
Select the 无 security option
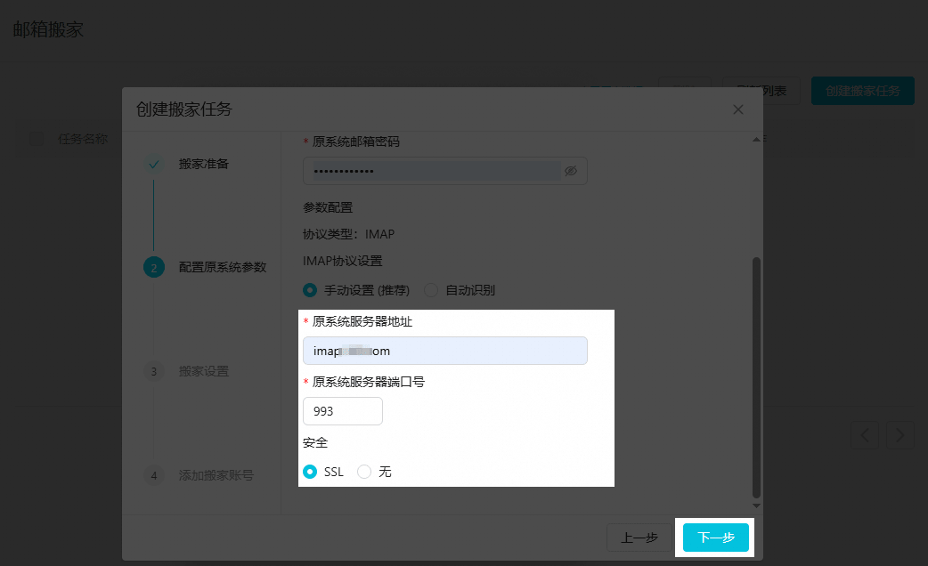tap(364, 472)
